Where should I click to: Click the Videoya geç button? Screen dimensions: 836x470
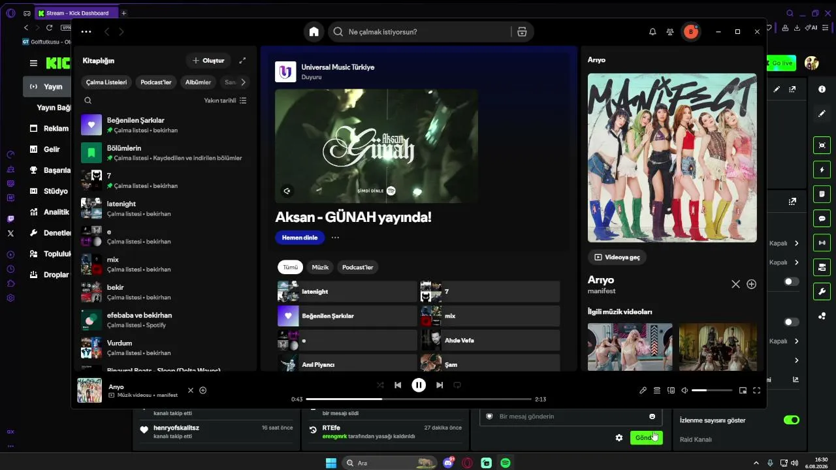(617, 257)
